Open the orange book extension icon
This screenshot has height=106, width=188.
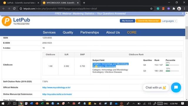pyautogui.click(x=163, y=9)
